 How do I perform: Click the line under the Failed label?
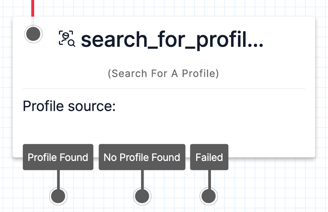[x=209, y=179]
